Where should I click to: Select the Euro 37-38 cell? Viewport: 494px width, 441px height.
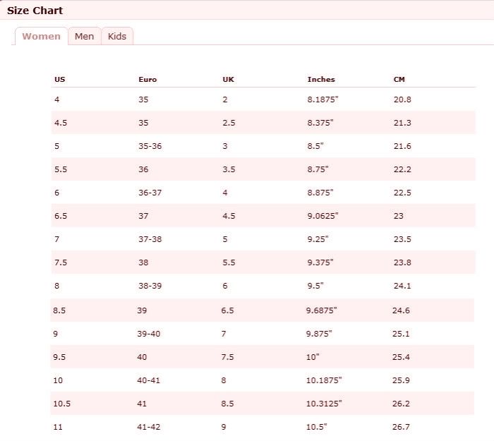[150, 239]
